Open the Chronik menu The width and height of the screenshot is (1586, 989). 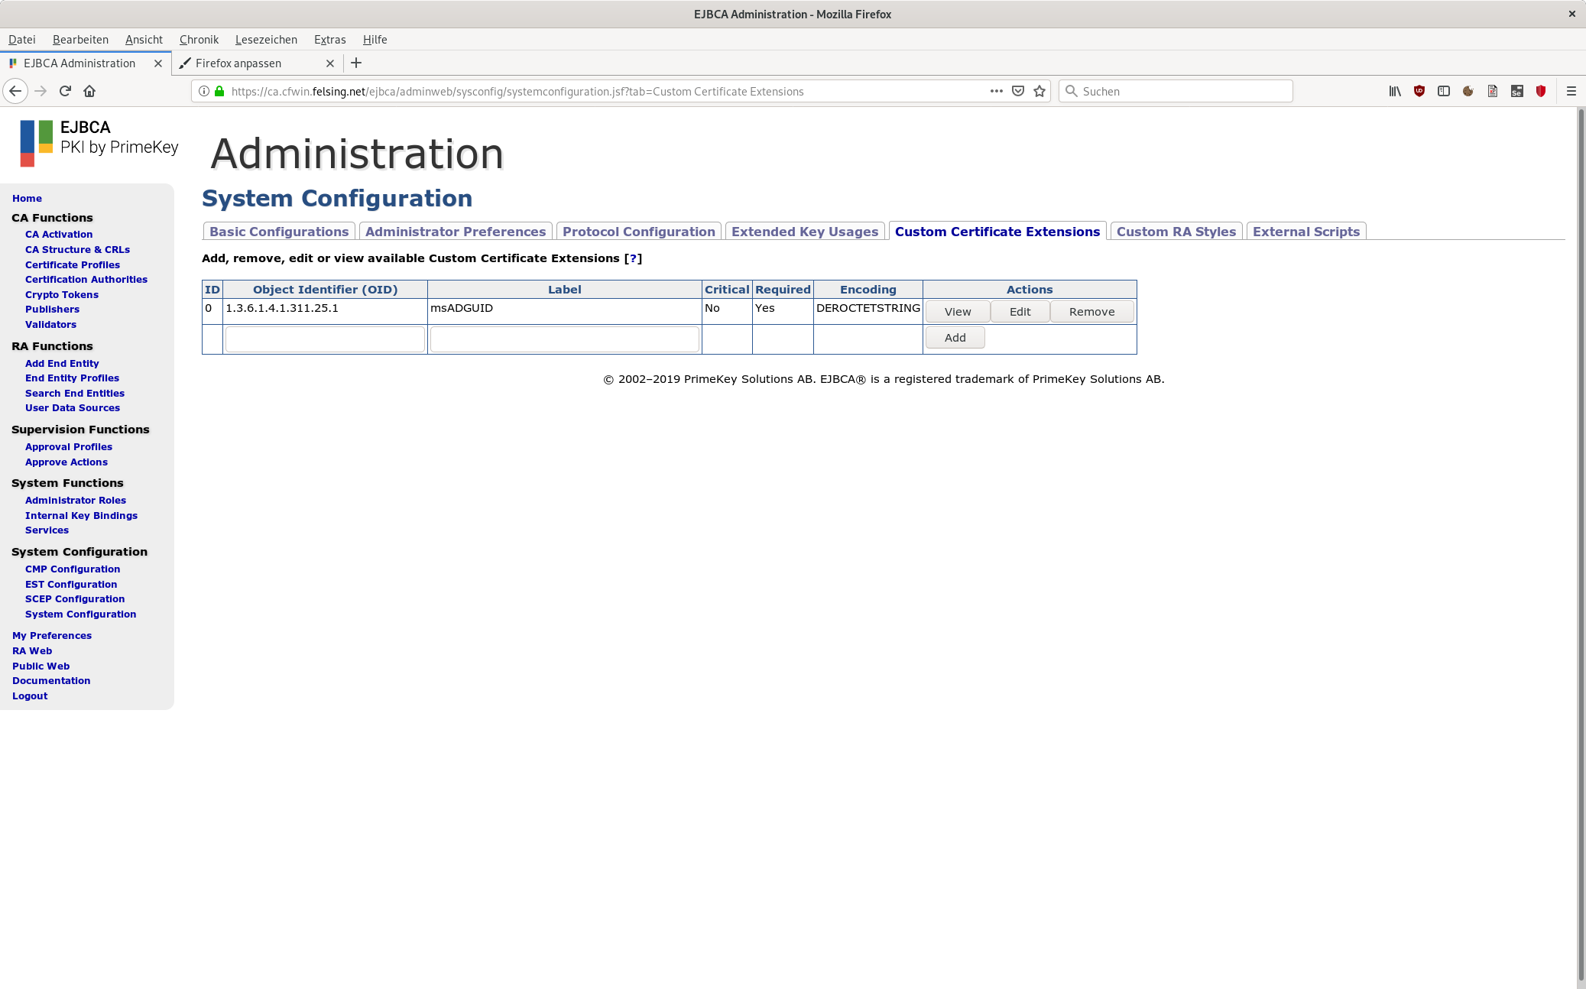(x=199, y=40)
